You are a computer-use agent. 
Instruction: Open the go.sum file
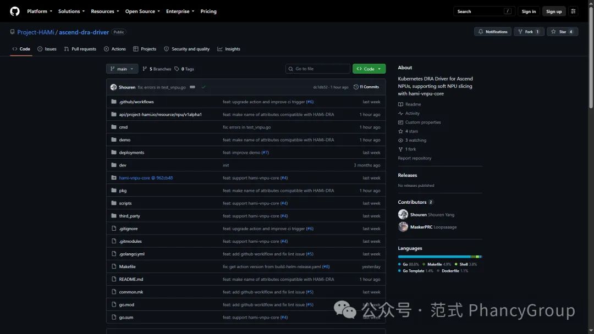click(126, 318)
